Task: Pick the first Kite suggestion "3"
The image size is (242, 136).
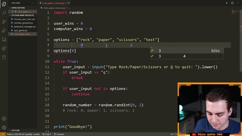Action: click(187, 51)
